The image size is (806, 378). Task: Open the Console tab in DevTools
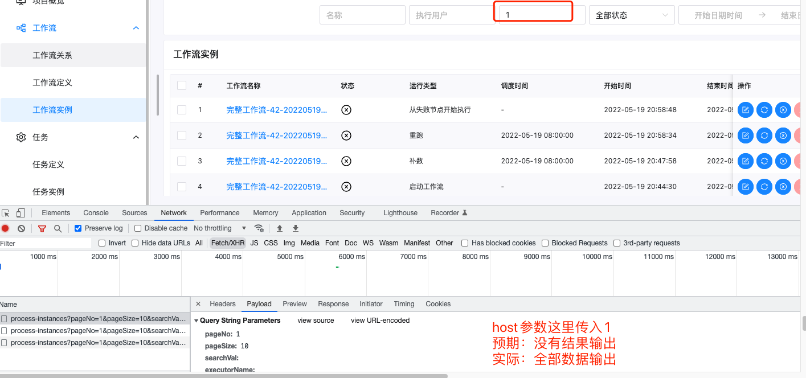96,212
